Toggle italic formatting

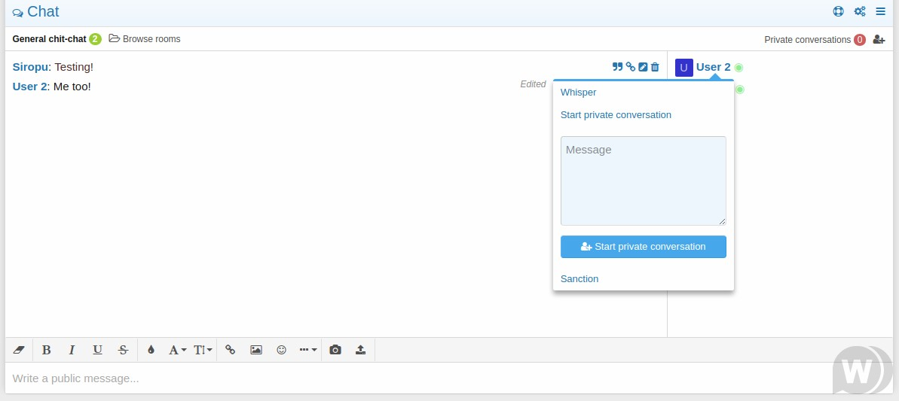tap(72, 350)
